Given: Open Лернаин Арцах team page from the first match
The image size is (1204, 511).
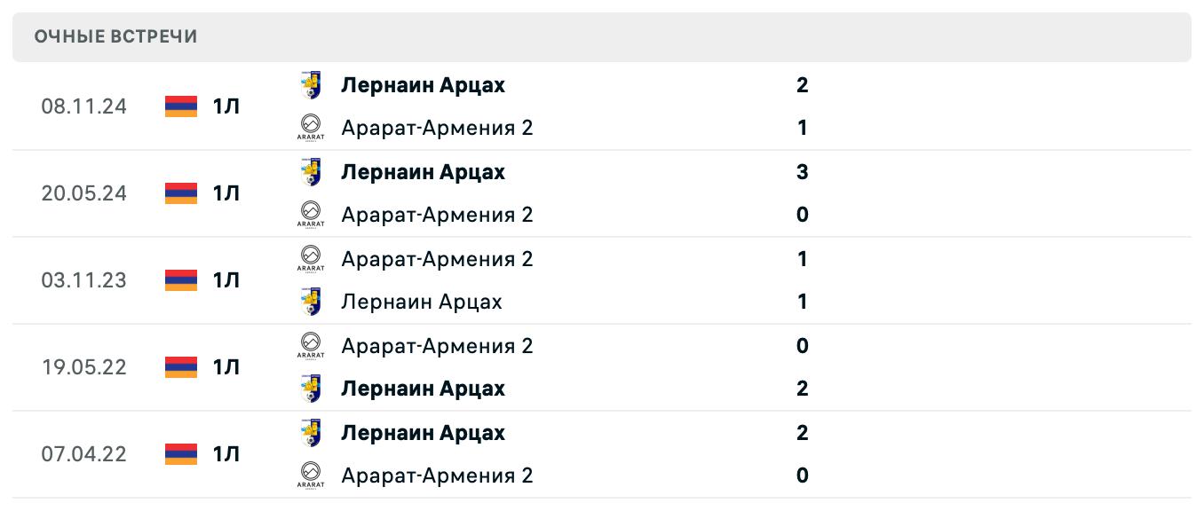Looking at the screenshot, I should pyautogui.click(x=423, y=85).
